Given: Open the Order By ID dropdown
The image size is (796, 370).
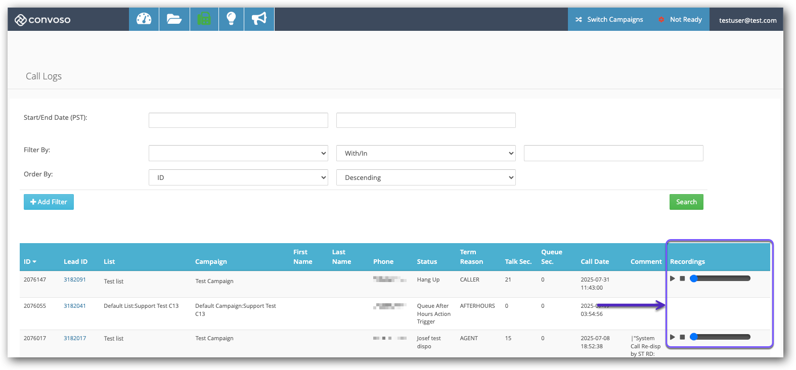Looking at the screenshot, I should click(238, 177).
